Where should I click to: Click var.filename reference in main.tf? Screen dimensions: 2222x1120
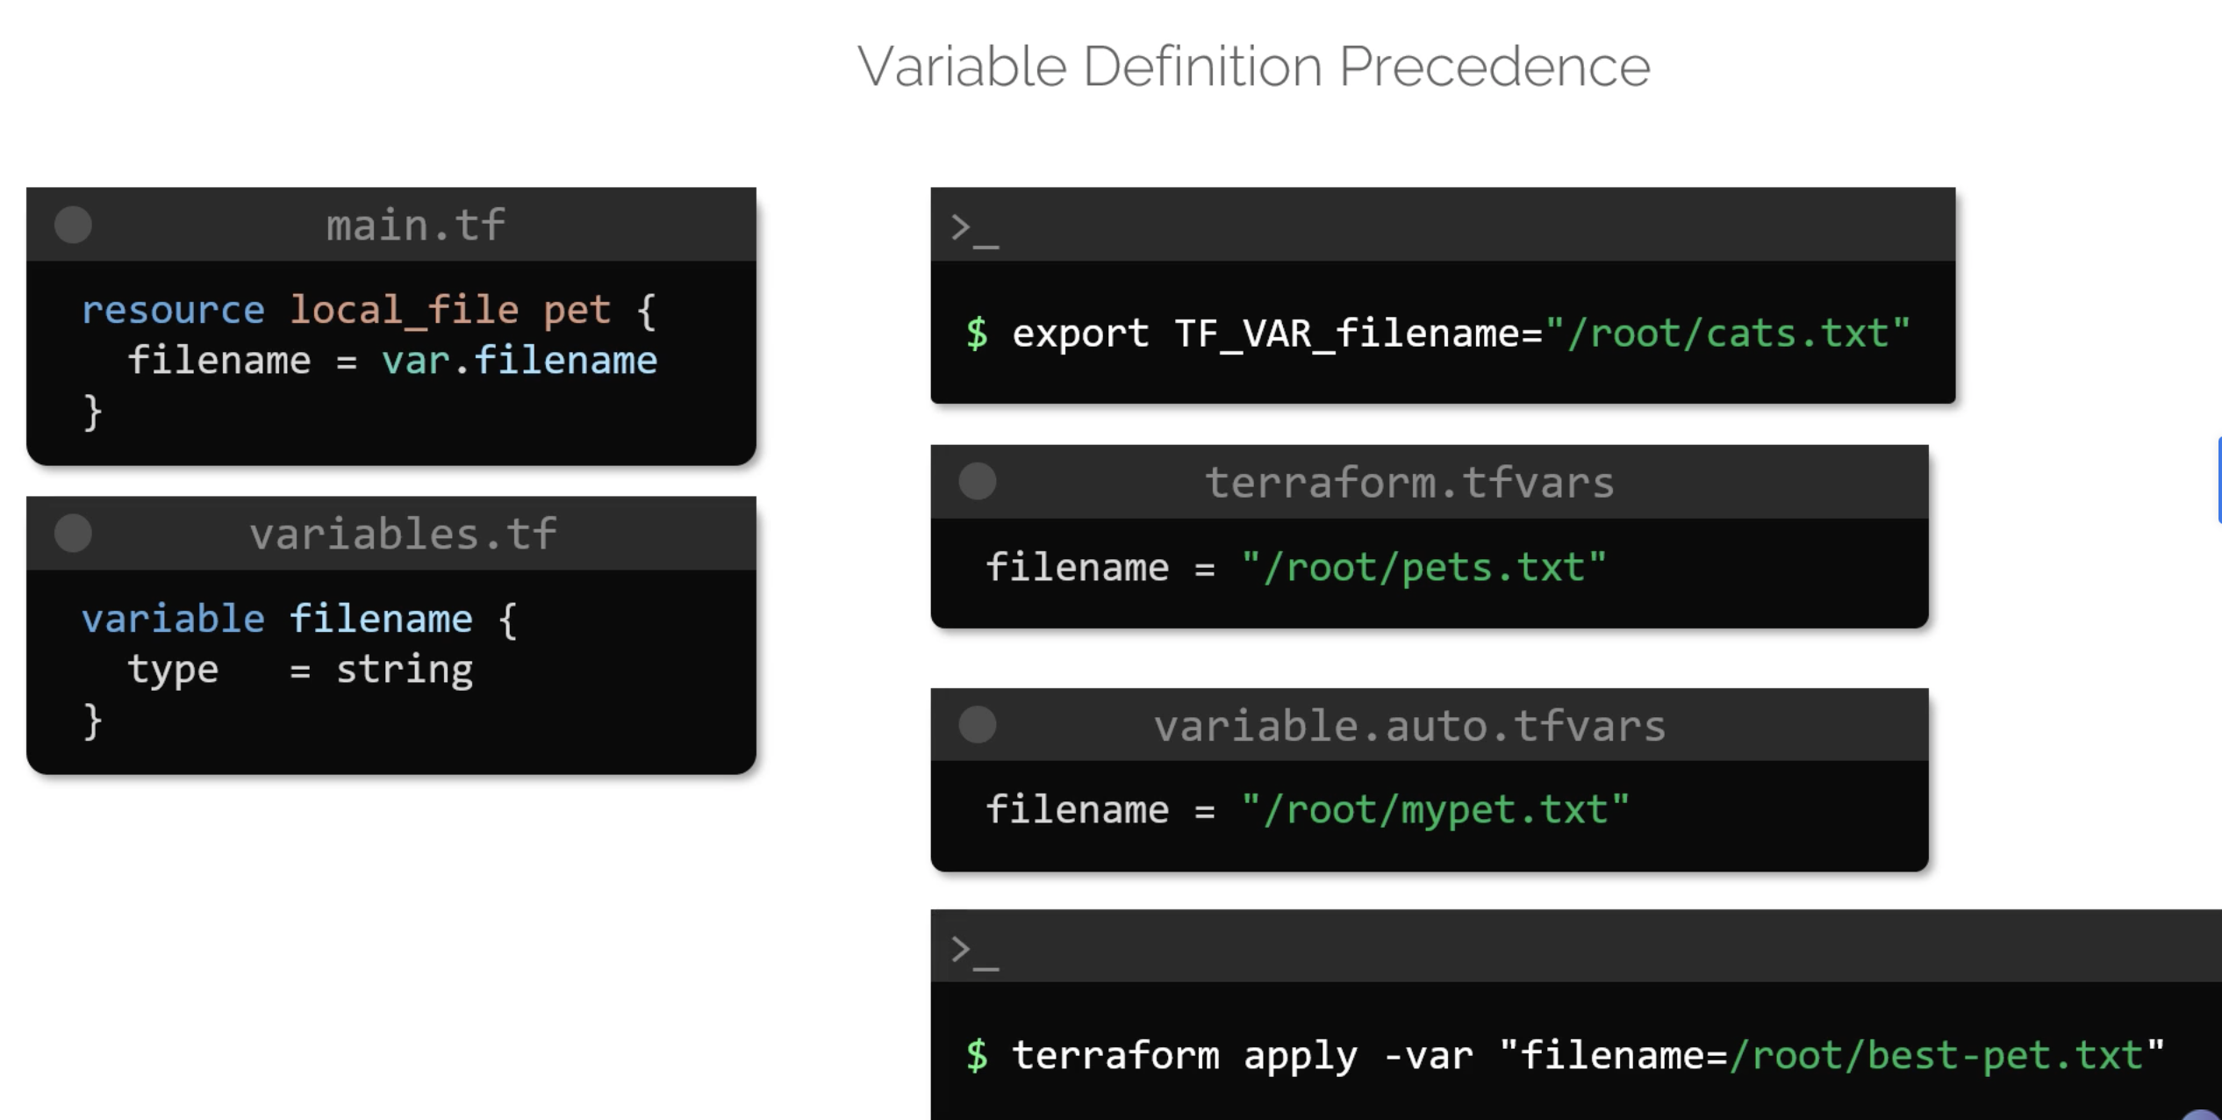click(520, 362)
